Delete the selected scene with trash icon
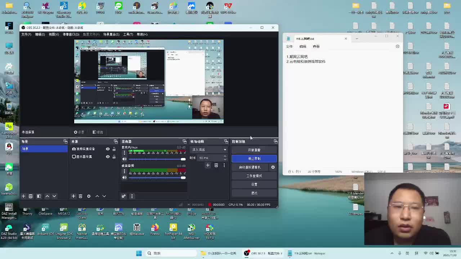461x259 pixels. (x=31, y=196)
